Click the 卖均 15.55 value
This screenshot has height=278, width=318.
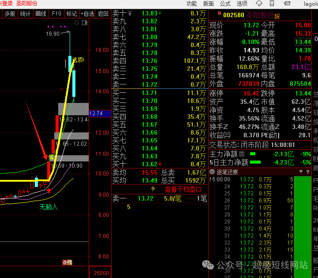(x=150, y=172)
